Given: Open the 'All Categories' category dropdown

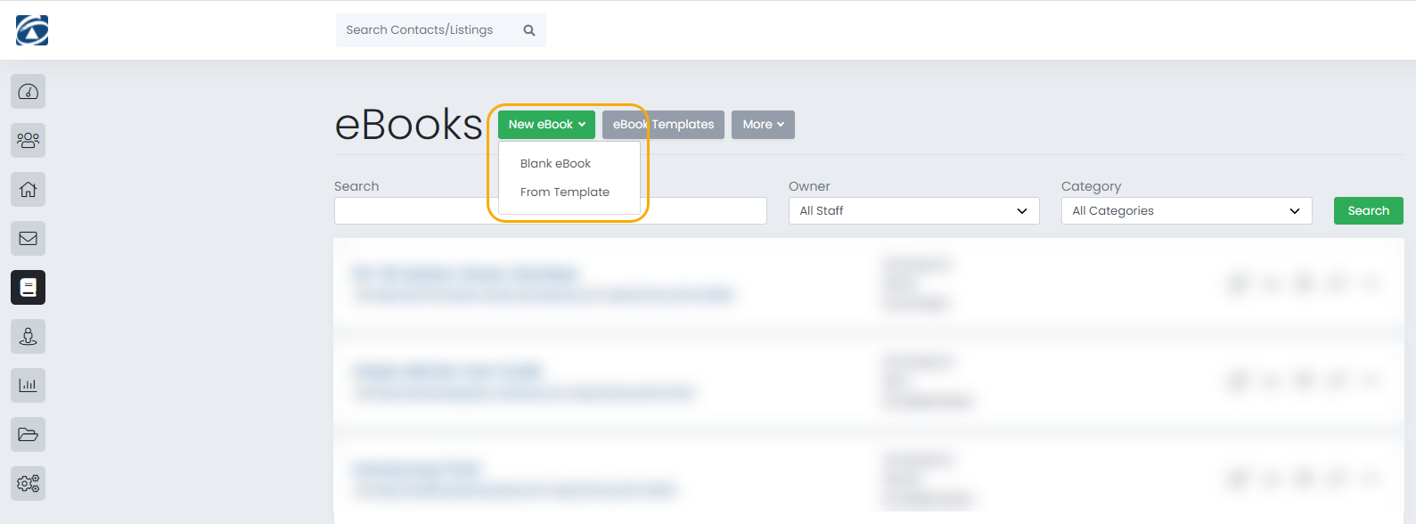Looking at the screenshot, I should pos(1186,211).
